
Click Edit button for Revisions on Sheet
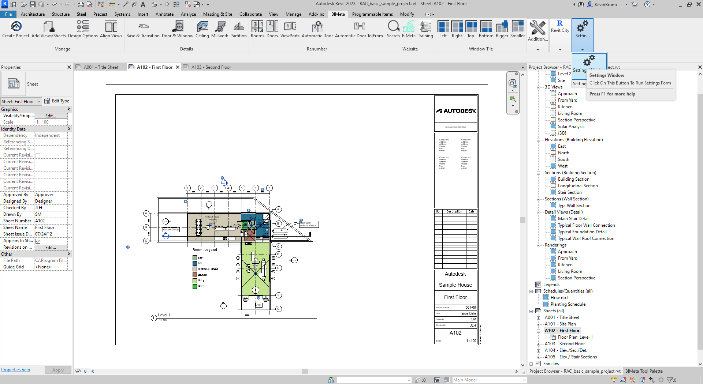51,248
